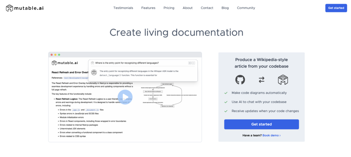Click the header Get started button
This screenshot has height=157, width=351.
[336, 8]
